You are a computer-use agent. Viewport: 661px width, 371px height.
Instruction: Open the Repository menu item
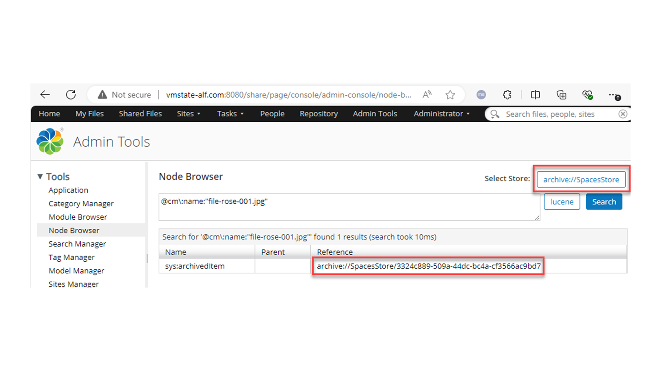pyautogui.click(x=319, y=114)
